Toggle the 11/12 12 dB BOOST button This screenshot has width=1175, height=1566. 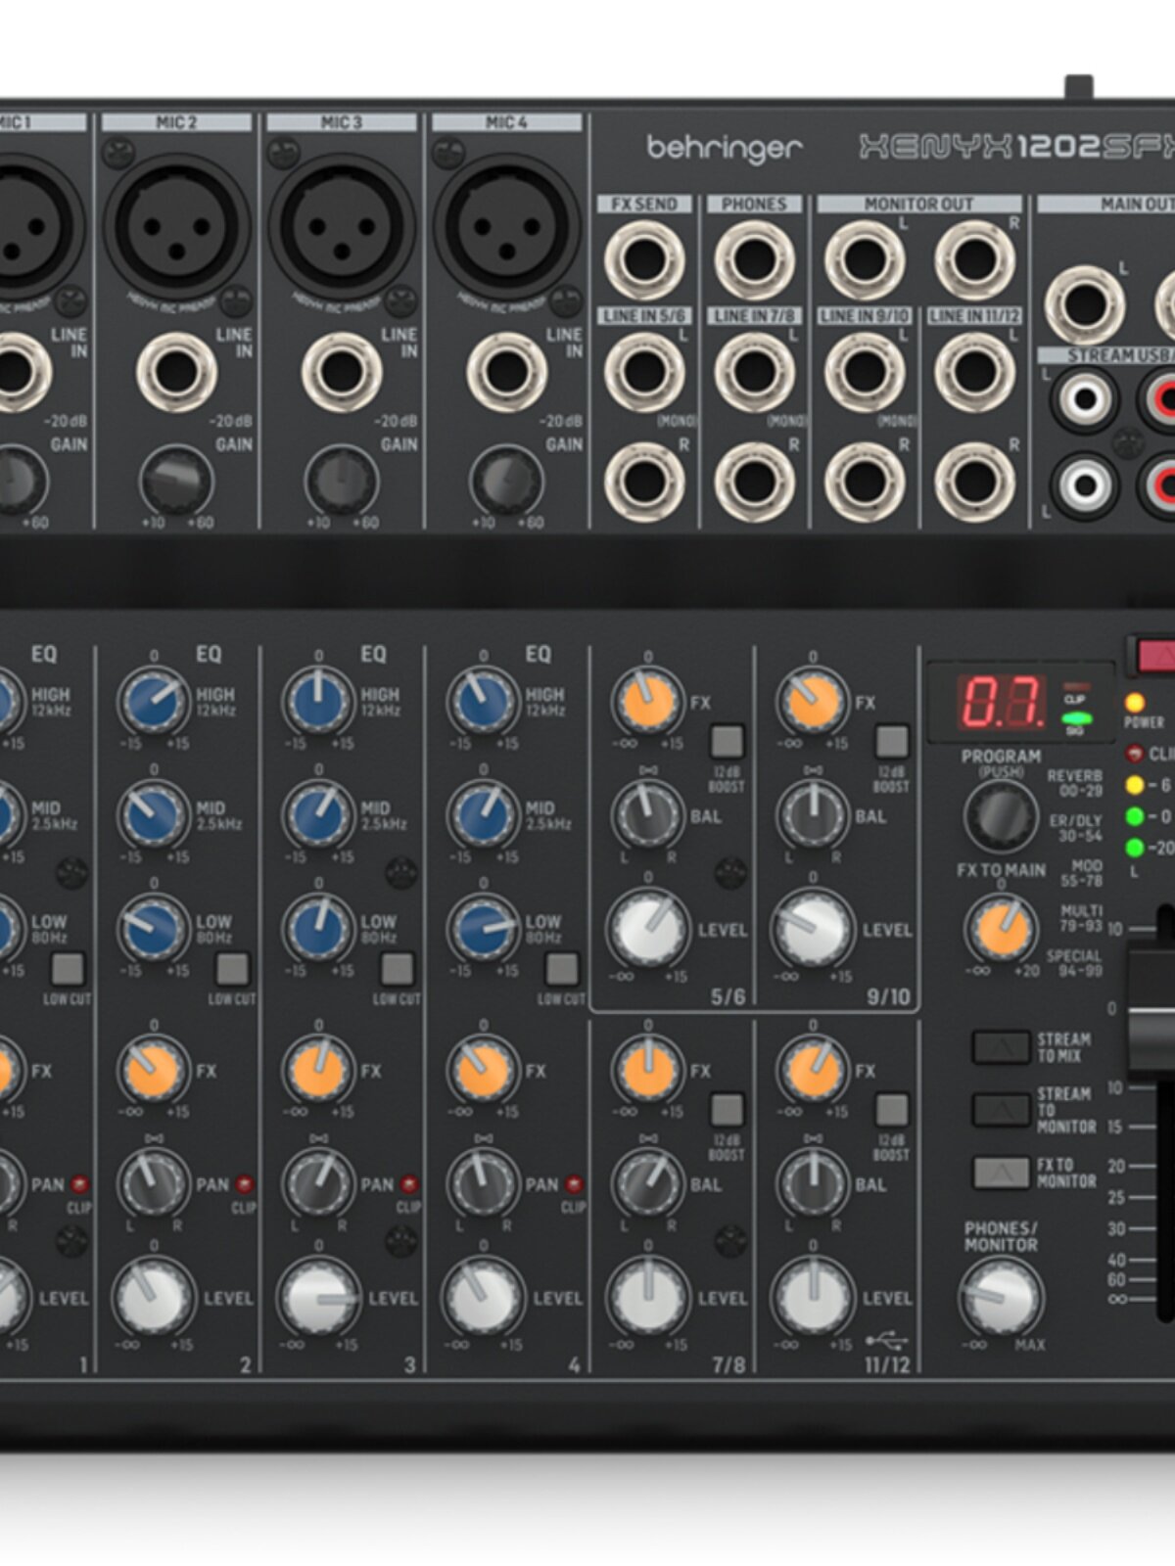pos(891,1110)
